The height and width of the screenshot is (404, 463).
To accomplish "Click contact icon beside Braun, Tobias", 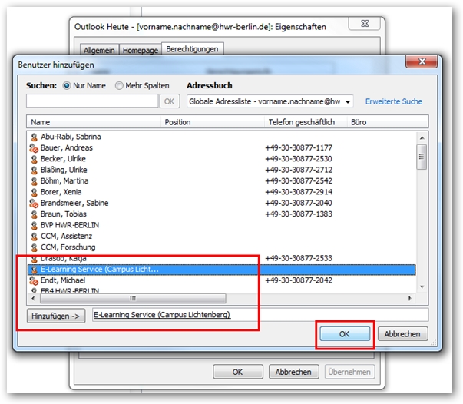I will 35,214.
